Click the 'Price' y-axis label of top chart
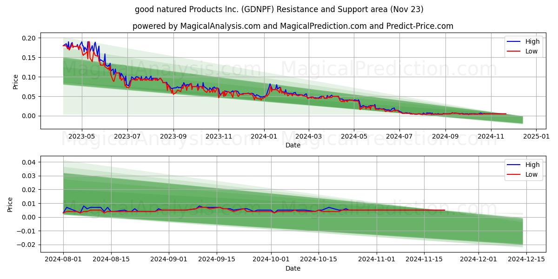 click(x=15, y=81)
